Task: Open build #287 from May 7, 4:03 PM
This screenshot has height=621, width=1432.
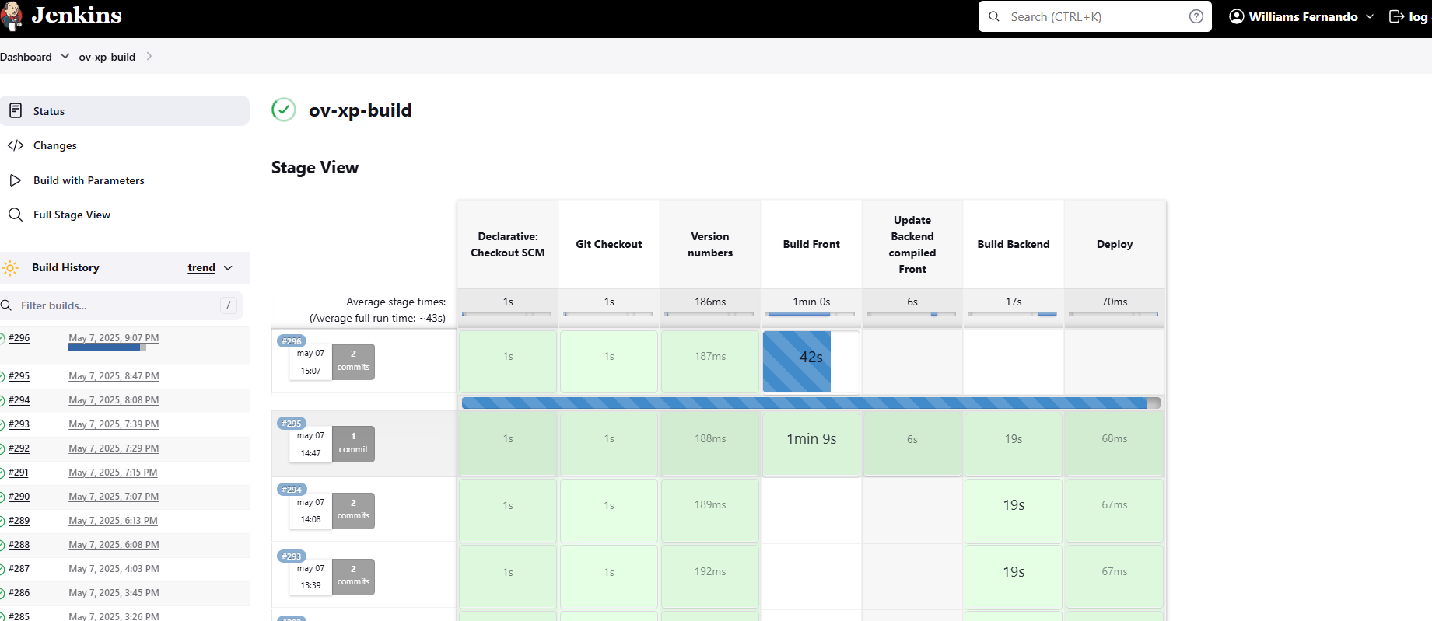Action: 19,569
